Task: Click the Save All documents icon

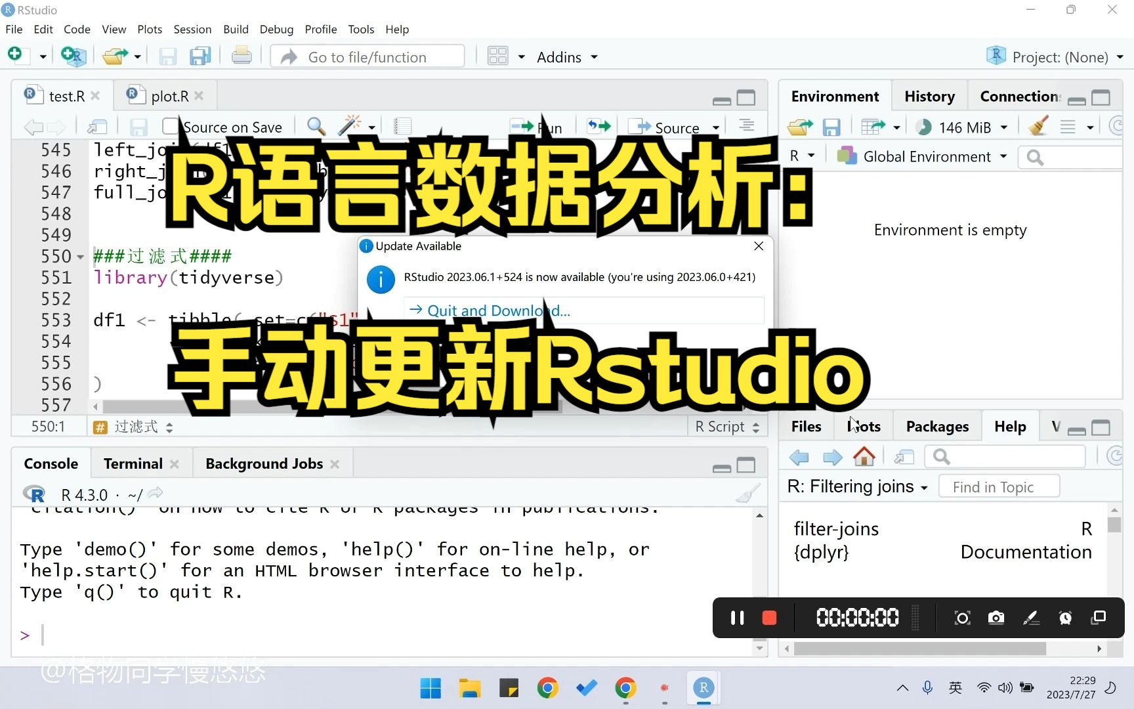Action: tap(200, 56)
